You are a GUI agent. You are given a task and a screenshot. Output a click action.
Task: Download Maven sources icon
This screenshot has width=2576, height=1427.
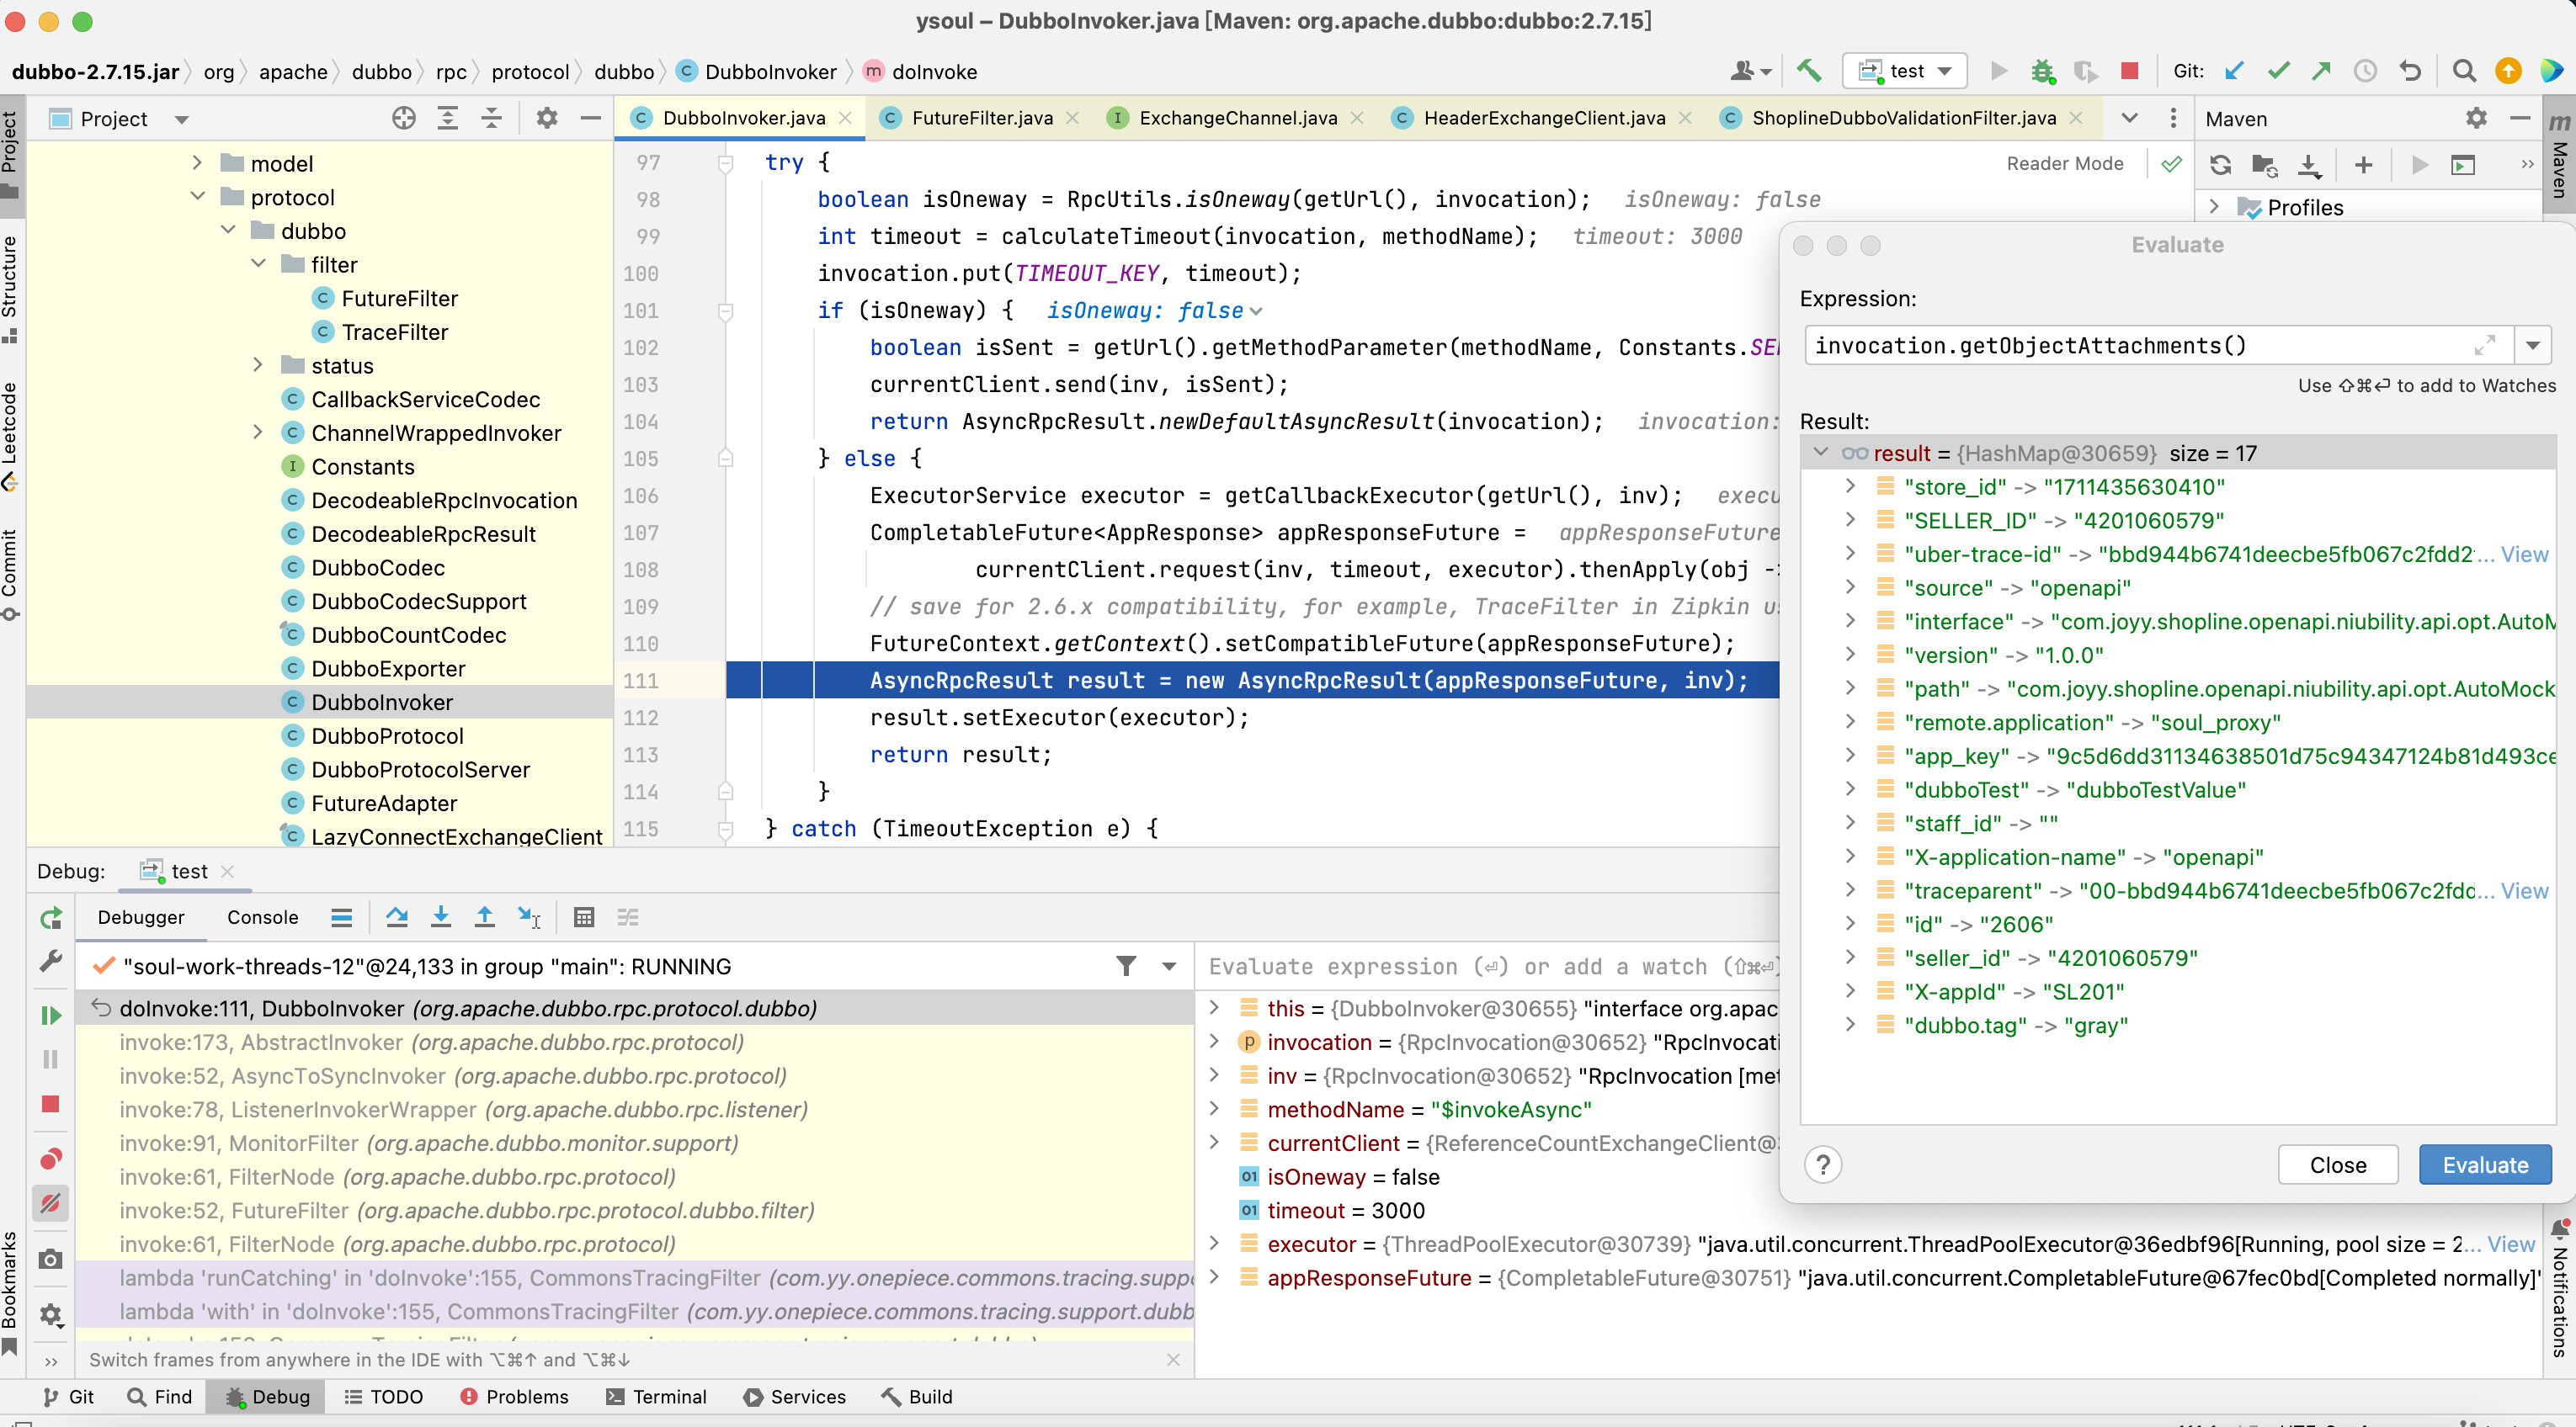[x=2309, y=165]
